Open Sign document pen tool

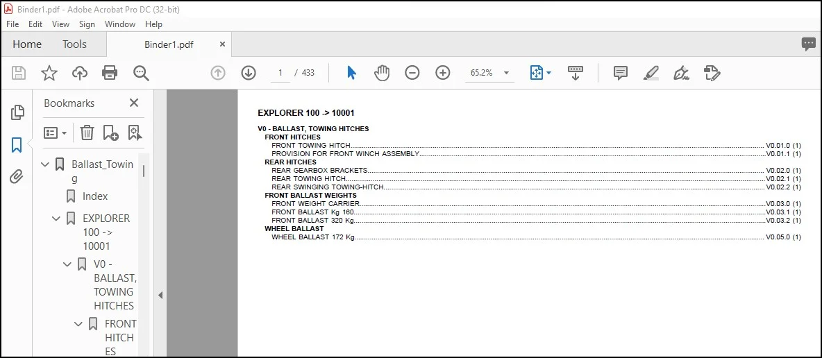point(681,73)
